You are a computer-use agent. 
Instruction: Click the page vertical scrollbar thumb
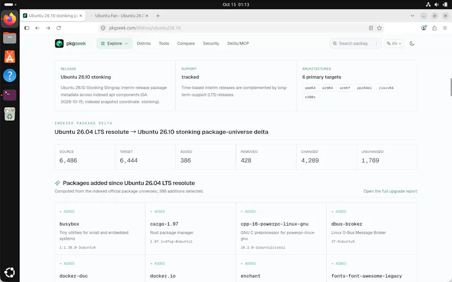451,87
